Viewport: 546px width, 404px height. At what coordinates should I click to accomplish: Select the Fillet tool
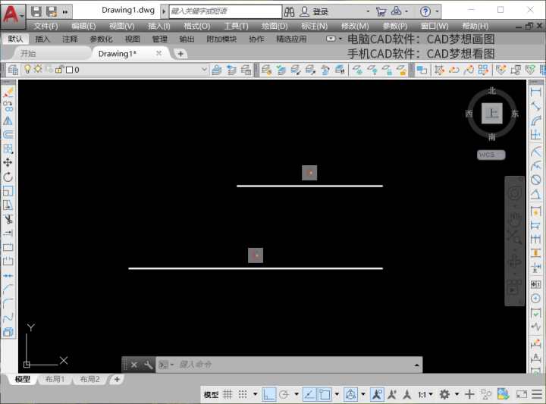pyautogui.click(x=8, y=303)
